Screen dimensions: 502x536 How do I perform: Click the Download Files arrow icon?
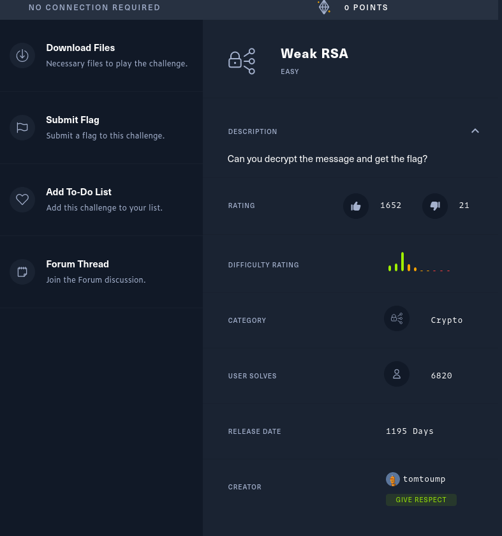[22, 56]
